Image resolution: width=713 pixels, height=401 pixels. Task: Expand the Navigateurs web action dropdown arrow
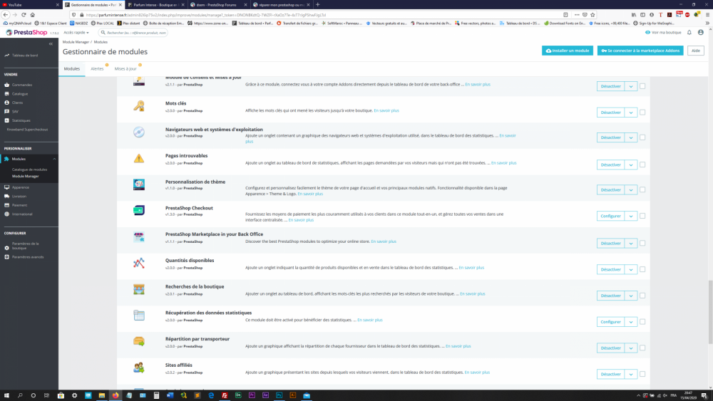(631, 137)
